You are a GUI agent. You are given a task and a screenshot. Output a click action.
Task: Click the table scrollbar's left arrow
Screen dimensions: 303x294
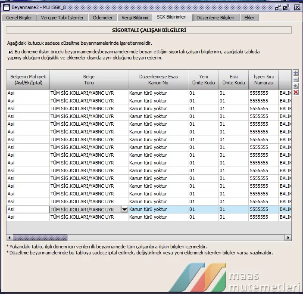click(9, 238)
